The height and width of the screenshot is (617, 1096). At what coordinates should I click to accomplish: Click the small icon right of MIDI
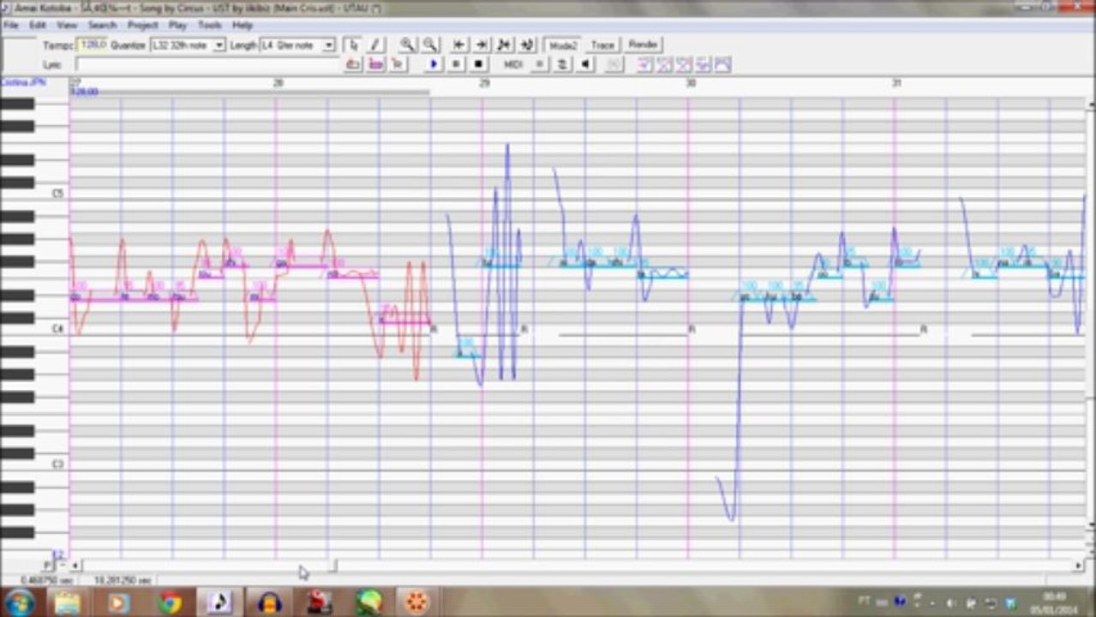540,64
